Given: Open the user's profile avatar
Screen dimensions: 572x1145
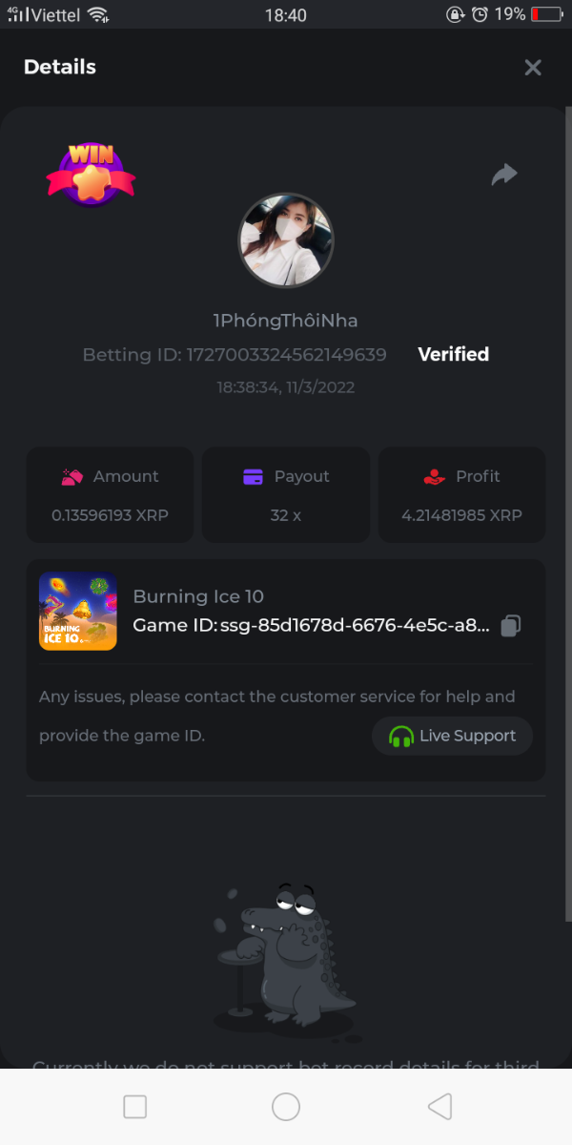Looking at the screenshot, I should [285, 240].
